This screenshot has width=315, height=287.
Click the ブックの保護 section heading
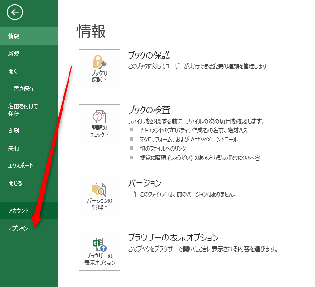click(149, 55)
